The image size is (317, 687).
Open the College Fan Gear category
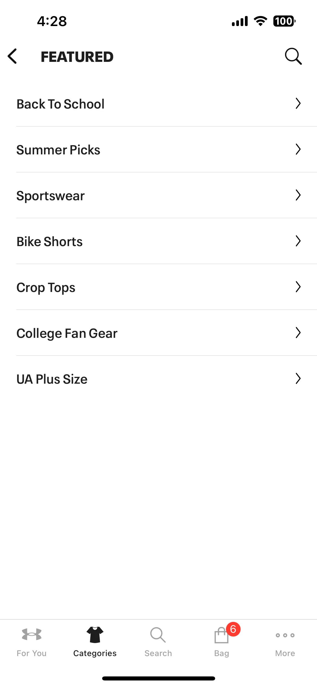coord(158,333)
